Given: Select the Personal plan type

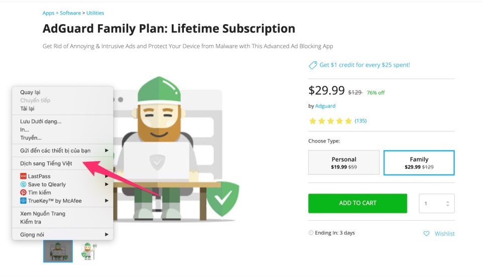Looking at the screenshot, I should click(x=344, y=163).
